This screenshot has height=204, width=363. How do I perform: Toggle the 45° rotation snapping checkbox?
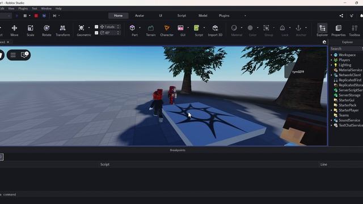(96, 33)
